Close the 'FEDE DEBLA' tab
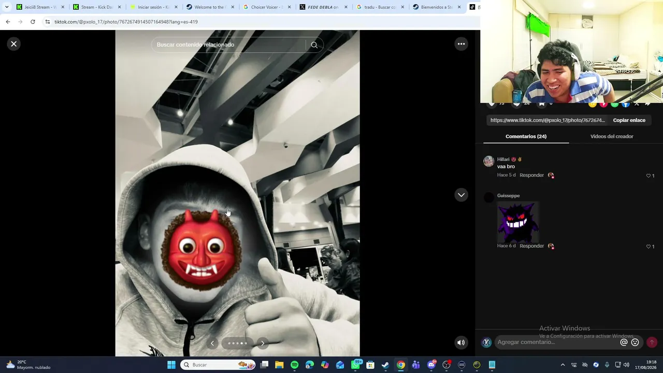Image resolution: width=663 pixels, height=373 pixels. point(345,7)
